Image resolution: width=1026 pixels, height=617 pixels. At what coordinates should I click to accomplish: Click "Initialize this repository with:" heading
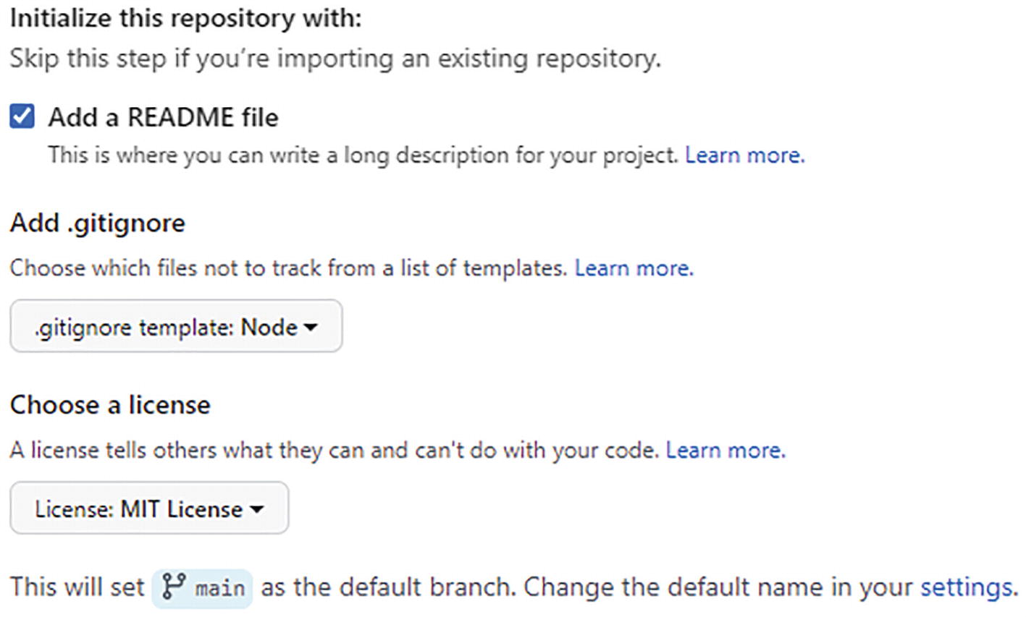(185, 18)
